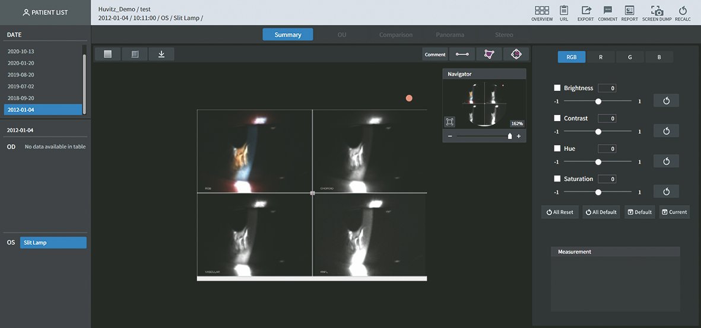Click the Recalc icon
The width and height of the screenshot is (701, 328).
pyautogui.click(x=682, y=11)
